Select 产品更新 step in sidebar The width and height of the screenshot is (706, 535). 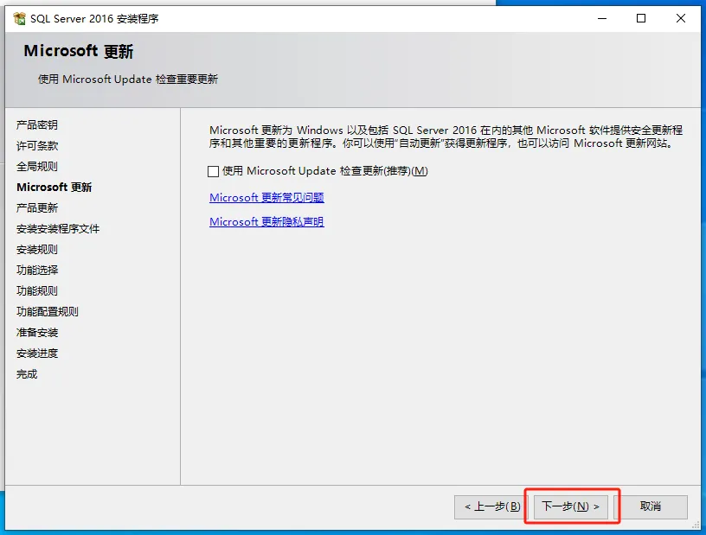click(37, 208)
